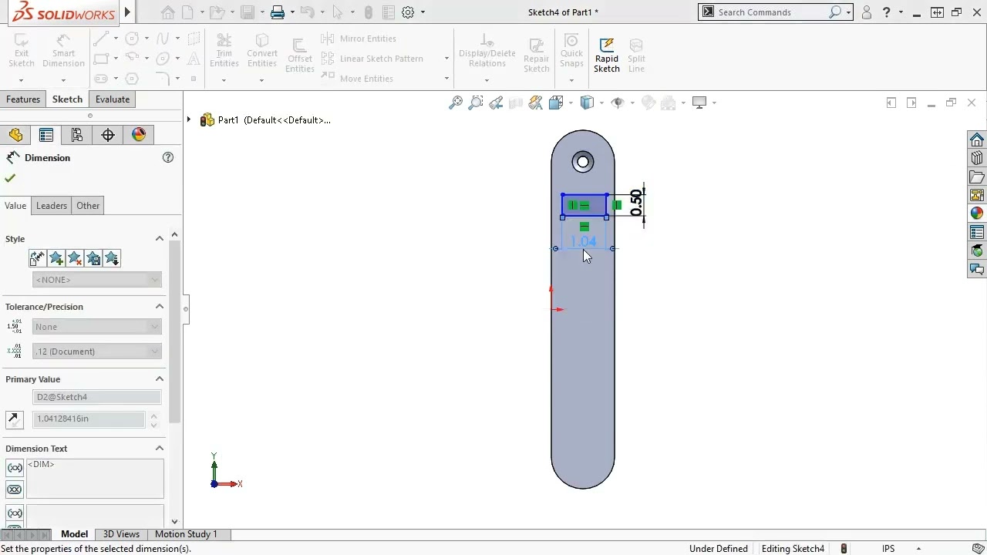Open Dimension help question icon
The height and width of the screenshot is (555, 987).
pyautogui.click(x=168, y=157)
